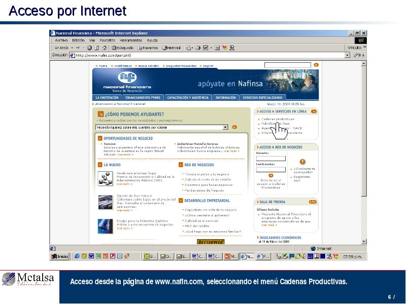
Task: Click the Calcula el costo de un crédito link
Action: point(208,180)
